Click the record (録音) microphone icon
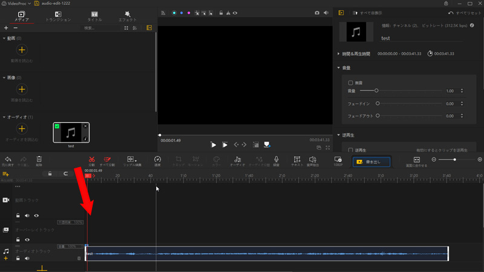Screen dimensions: 484x272 point(276,159)
